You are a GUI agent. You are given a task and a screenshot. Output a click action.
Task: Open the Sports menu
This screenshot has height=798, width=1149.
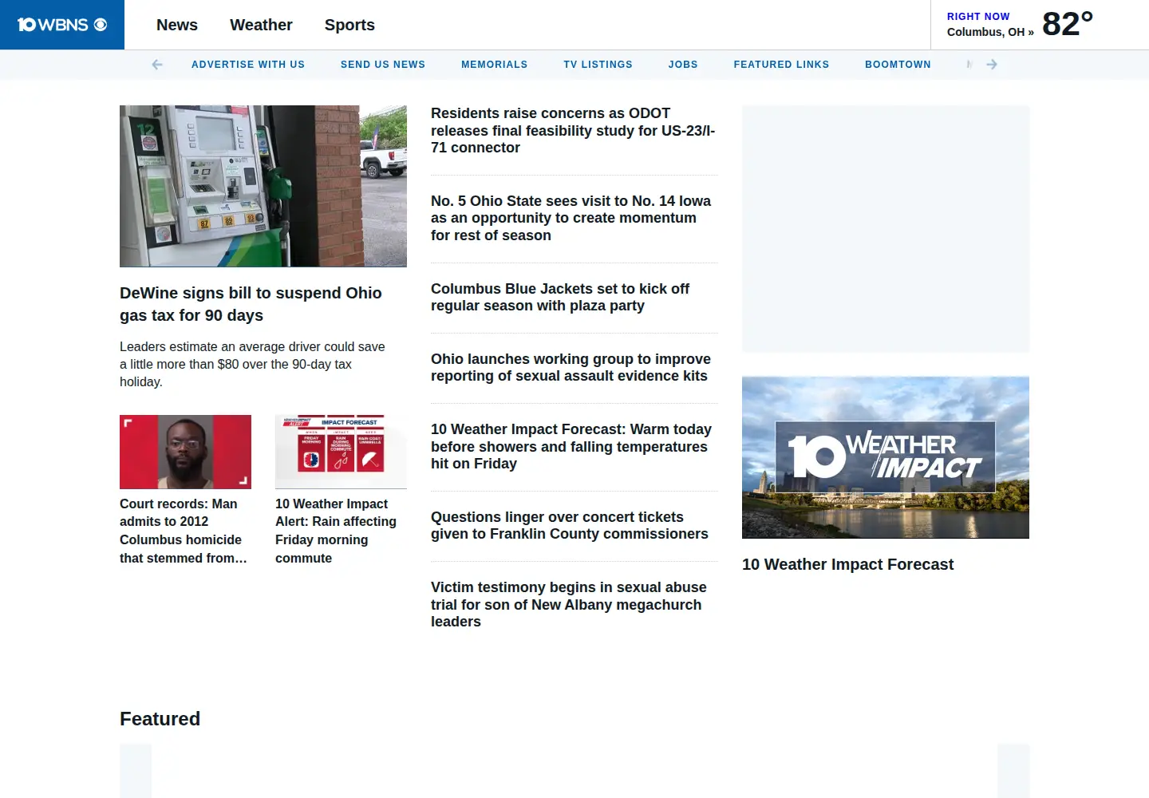349,25
